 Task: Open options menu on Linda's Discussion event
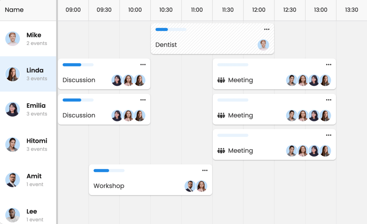point(143,65)
